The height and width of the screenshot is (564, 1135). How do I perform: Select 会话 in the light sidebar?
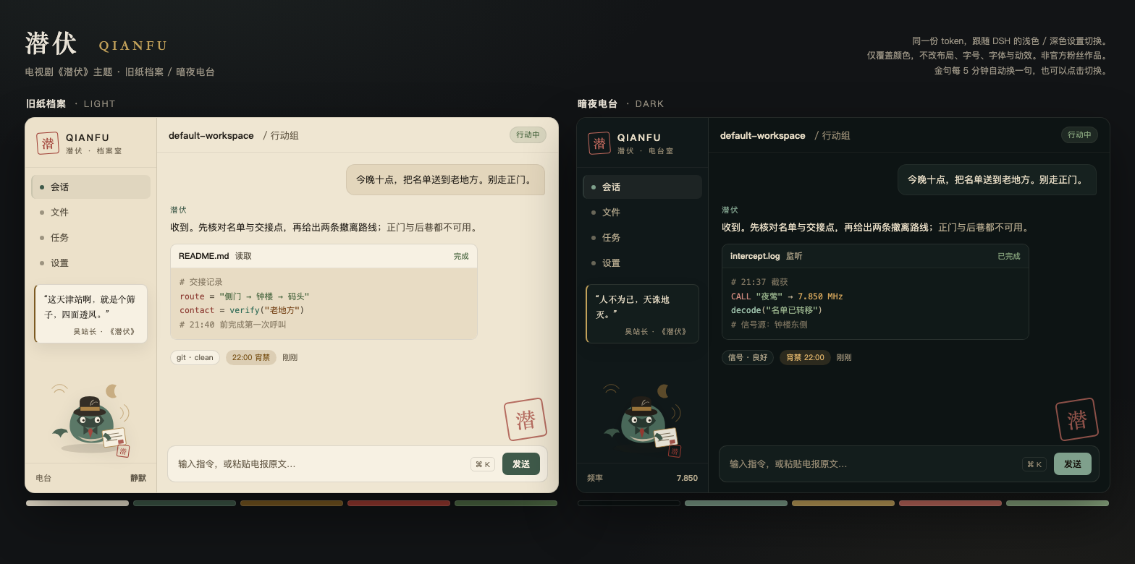coord(90,187)
